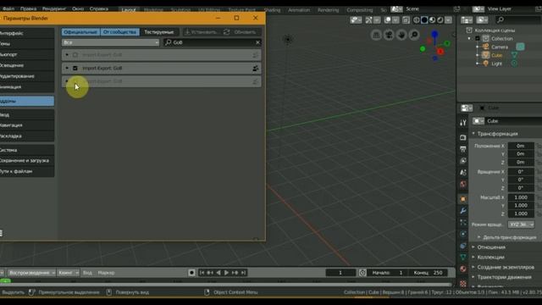Image resolution: width=542 pixels, height=305 pixels.
Task: Open the Object properties tab icon
Action: [x=463, y=199]
